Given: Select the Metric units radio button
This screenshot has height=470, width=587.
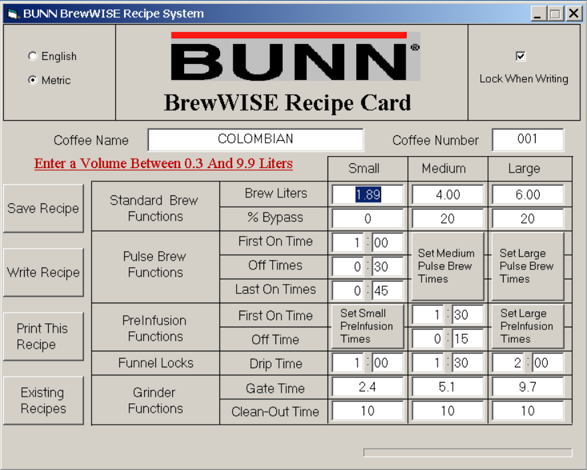Looking at the screenshot, I should (33, 80).
